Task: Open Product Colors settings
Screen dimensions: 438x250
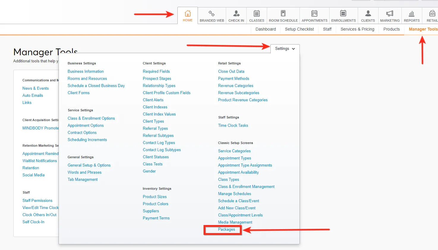Action: pyautogui.click(x=155, y=204)
